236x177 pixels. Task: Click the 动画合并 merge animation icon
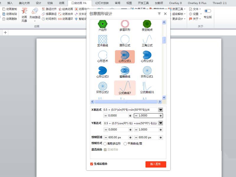66,14
